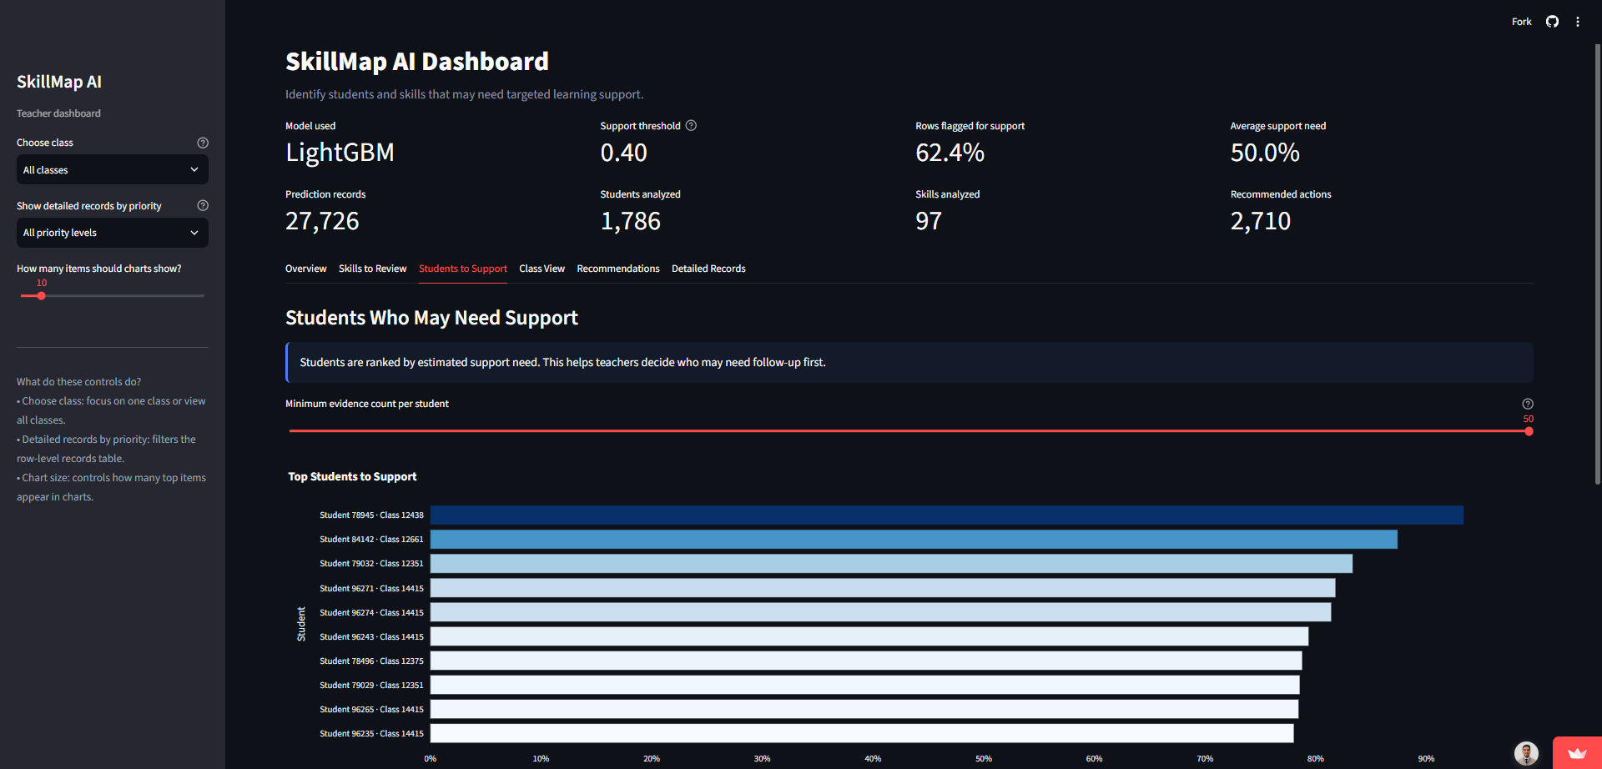The width and height of the screenshot is (1602, 769).
Task: Click the 62.4% rows flagged value
Action: click(x=950, y=153)
